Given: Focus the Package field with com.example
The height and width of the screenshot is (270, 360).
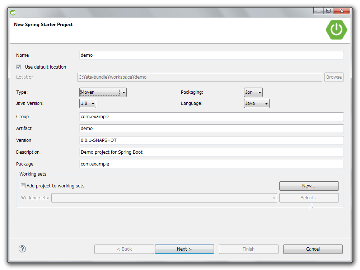Looking at the screenshot, I should (211, 164).
